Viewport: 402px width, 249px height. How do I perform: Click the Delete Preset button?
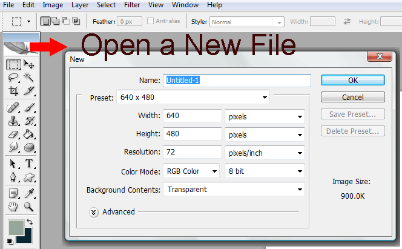(353, 131)
